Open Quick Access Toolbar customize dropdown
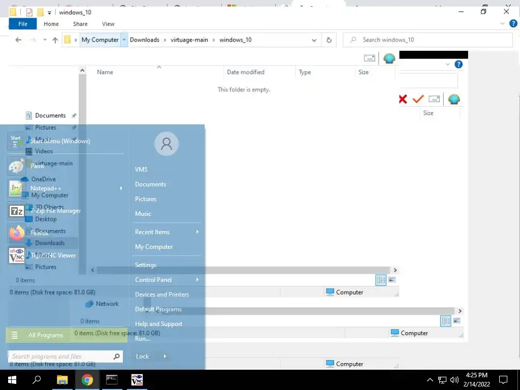The width and height of the screenshot is (520, 390). pos(49,13)
